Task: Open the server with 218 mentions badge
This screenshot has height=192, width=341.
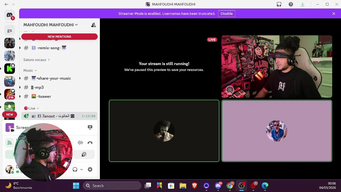Action: 10,94
